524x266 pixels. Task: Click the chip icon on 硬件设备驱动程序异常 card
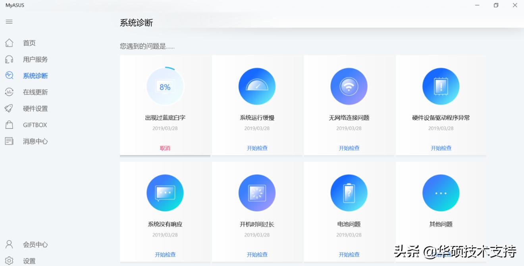(441, 86)
